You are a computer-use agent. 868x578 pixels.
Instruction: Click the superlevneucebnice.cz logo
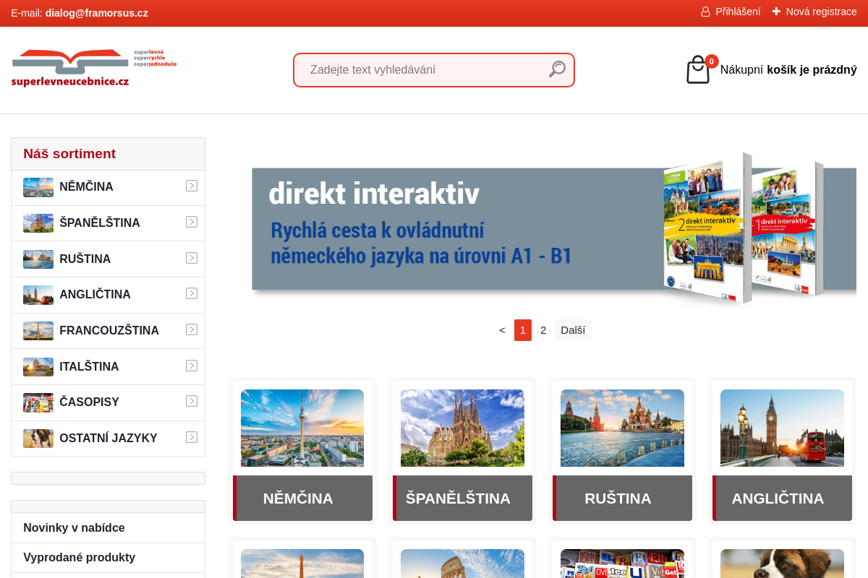(94, 69)
